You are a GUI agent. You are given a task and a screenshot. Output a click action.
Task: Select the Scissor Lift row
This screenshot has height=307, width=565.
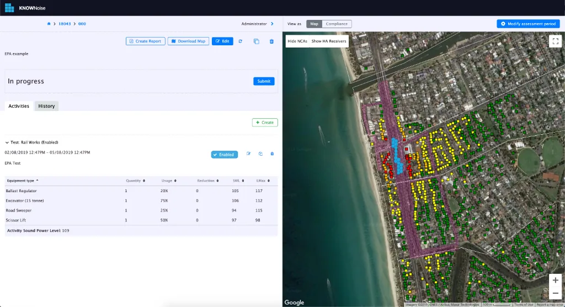[141, 220]
